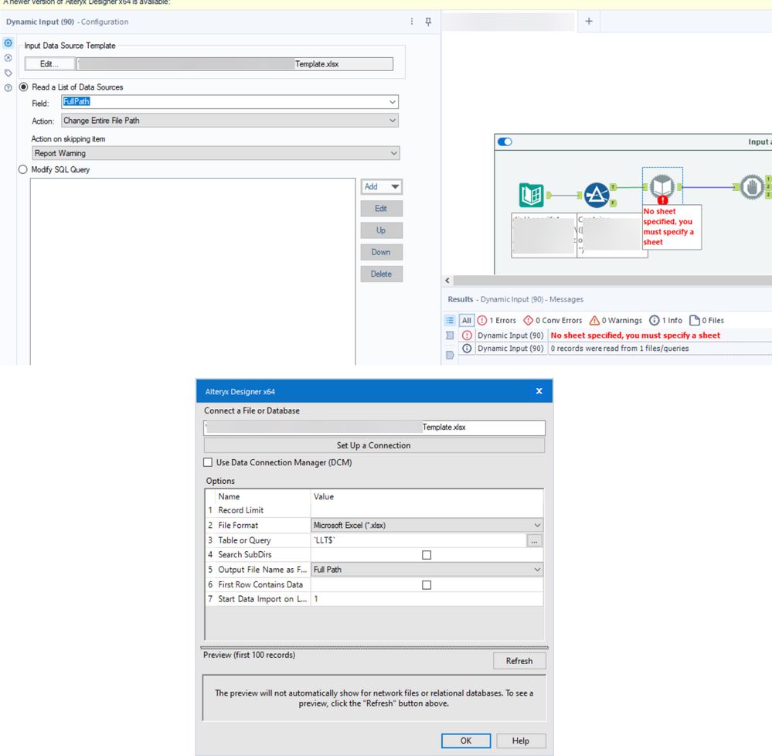The height and width of the screenshot is (756, 772).
Task: Open Help in the dialog
Action: pos(521,741)
